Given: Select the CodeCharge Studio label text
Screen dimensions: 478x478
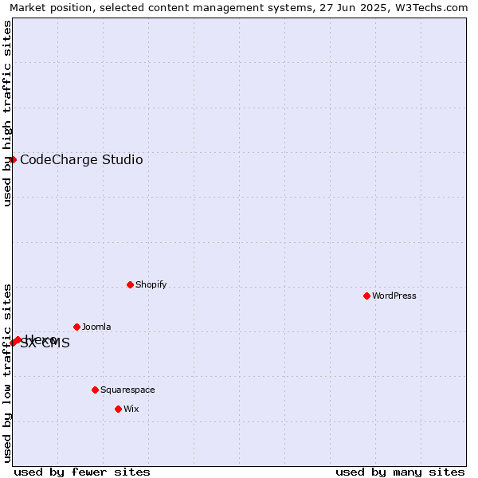Looking at the screenshot, I should point(81,160).
